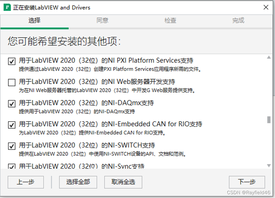The width and height of the screenshot is (275, 198).
Task: Uncheck NI PXI Platform Services支持
Action: (11, 61)
